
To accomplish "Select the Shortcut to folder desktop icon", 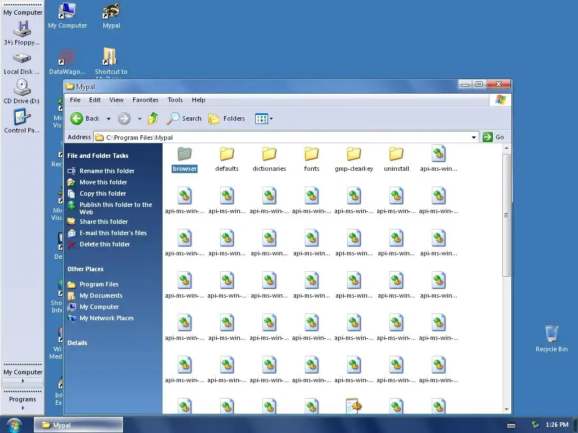I will coord(111,62).
